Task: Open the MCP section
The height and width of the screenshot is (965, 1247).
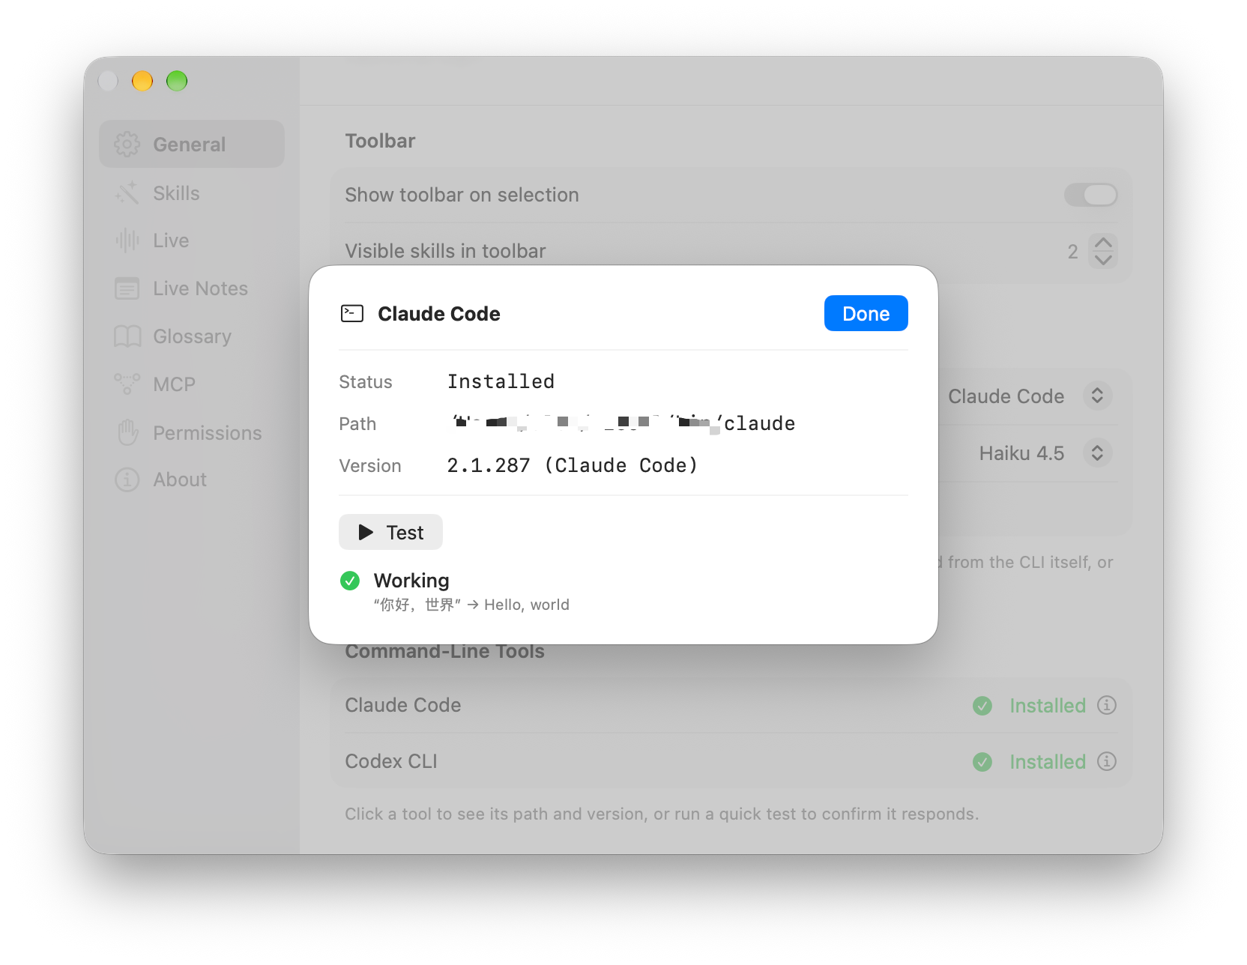Action: [192, 384]
